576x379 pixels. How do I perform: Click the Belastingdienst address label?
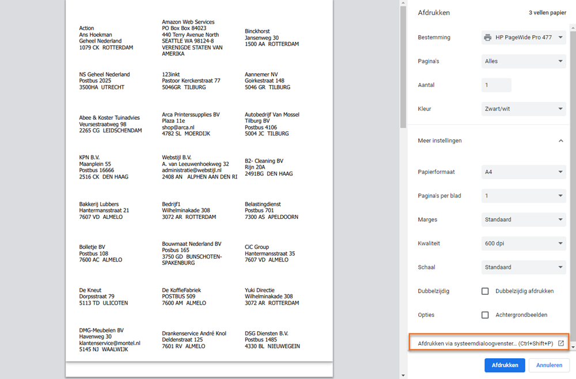271,210
